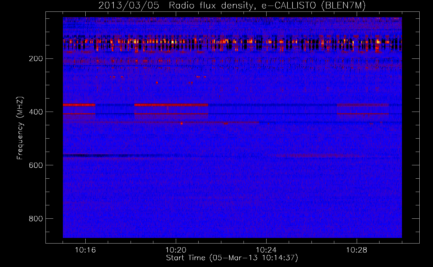Click the 10:16 time tick label
433x267 pixels.
pos(85,250)
